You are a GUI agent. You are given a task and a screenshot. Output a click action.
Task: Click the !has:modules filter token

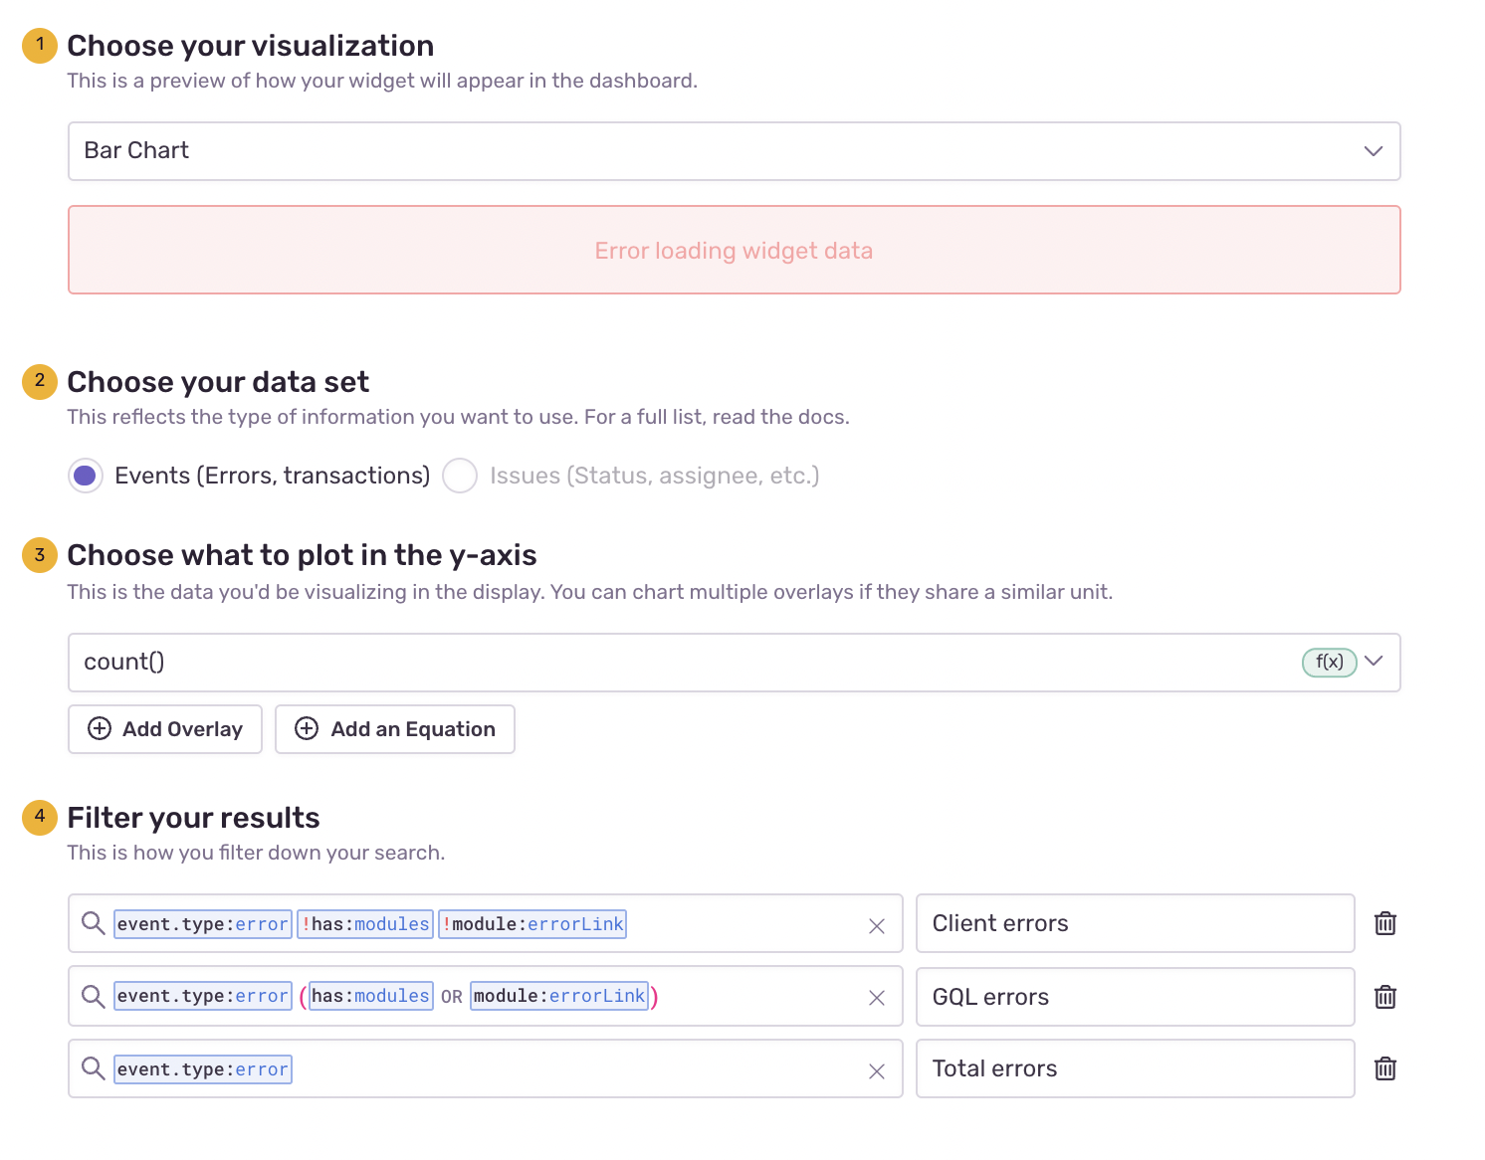365,924
